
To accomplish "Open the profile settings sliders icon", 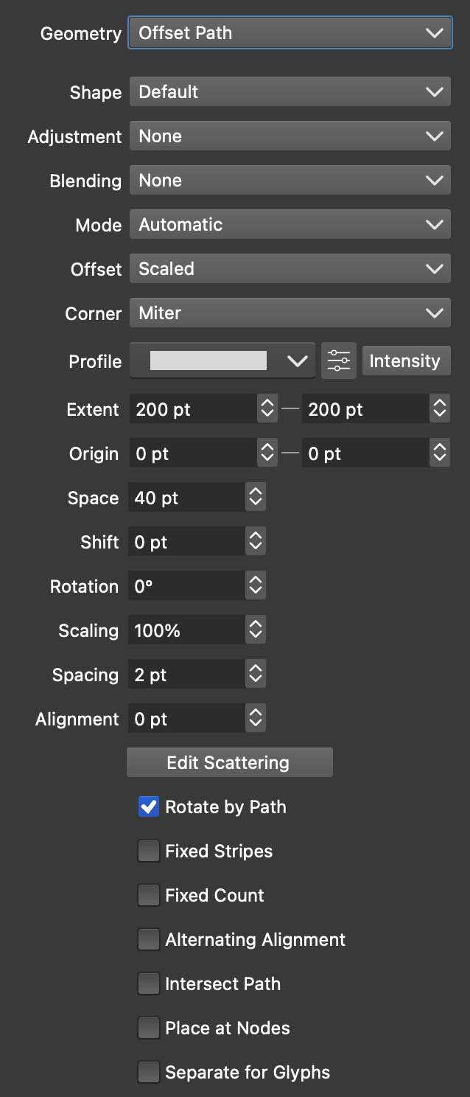I will [339, 361].
